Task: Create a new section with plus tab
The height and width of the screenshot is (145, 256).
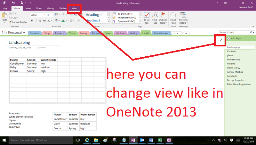Action: (x=186, y=34)
